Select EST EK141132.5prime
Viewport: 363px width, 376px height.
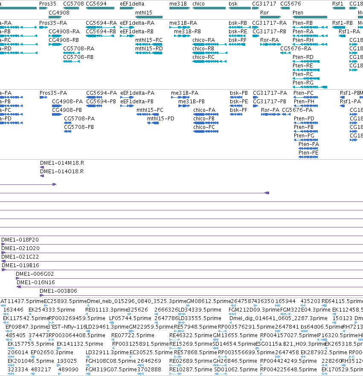(59, 348)
